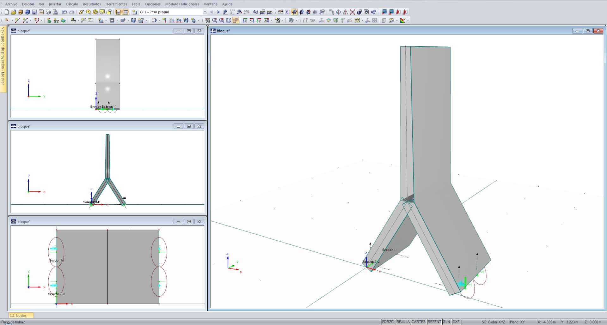This screenshot has width=607, height=325.
Task: Expand dropdown arrow beside color scale icon
Action: (x=408, y=20)
